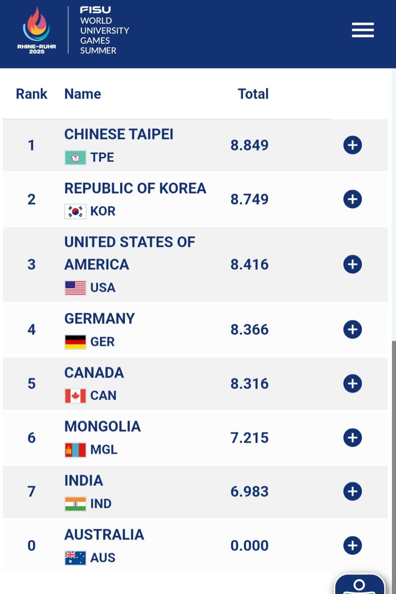Expand Republic of Korea score details
Image resolution: width=396 pixels, height=594 pixels.
tap(352, 199)
